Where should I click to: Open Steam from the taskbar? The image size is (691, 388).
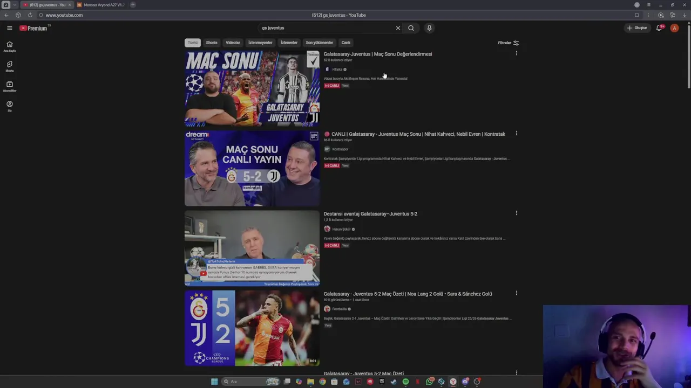(394, 382)
